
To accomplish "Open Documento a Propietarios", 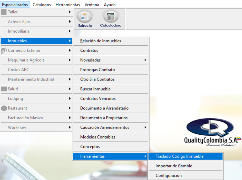I will (x=111, y=118).
